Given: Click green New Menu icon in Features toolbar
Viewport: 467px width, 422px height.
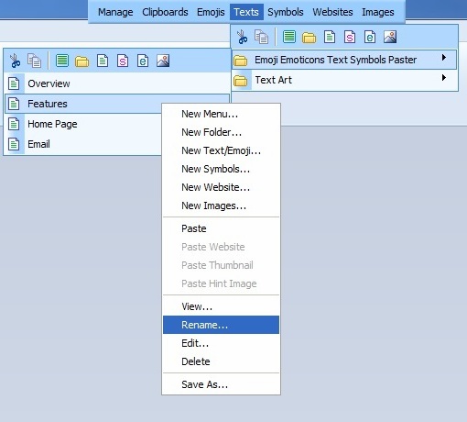Looking at the screenshot, I should pyautogui.click(x=62, y=61).
